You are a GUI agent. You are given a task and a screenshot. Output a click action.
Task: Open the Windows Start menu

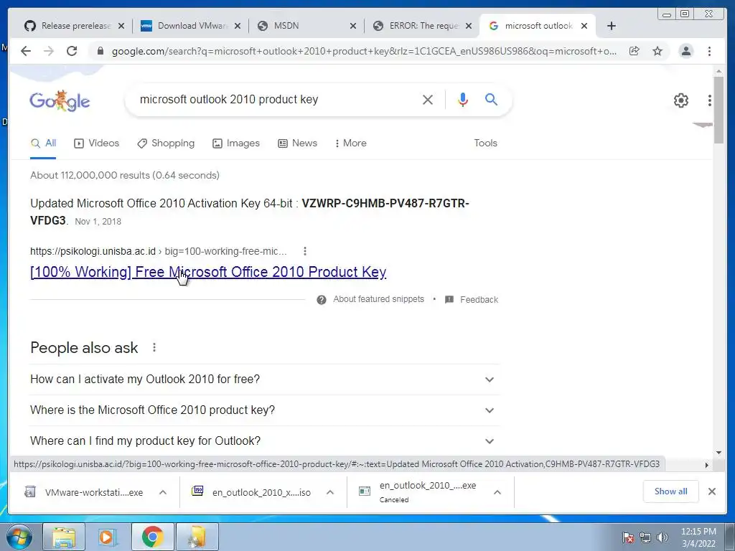(19, 537)
